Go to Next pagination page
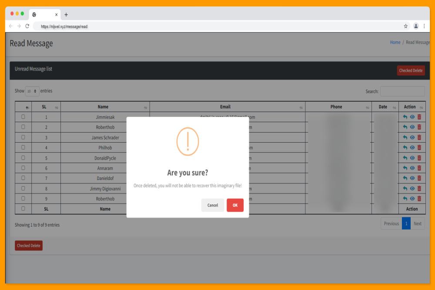 pyautogui.click(x=418, y=223)
